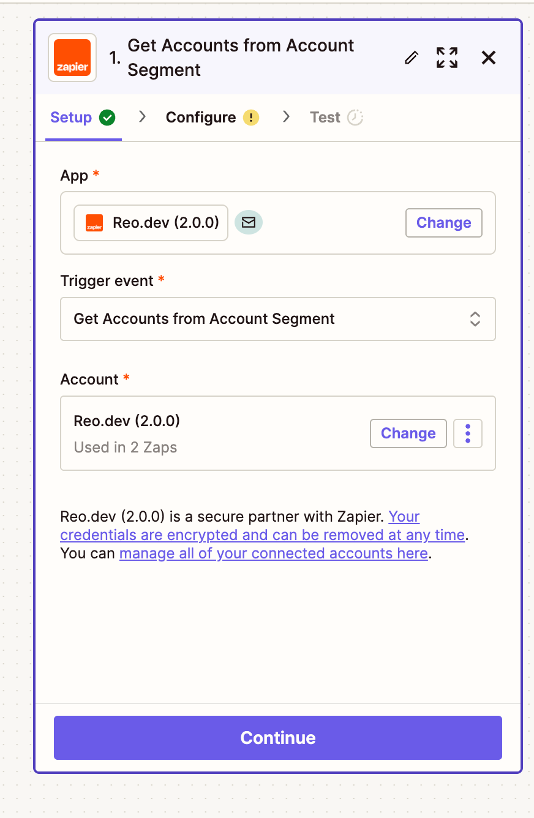This screenshot has width=534, height=818.
Task: Expand the step editor panel to fullscreen
Action: click(x=447, y=58)
